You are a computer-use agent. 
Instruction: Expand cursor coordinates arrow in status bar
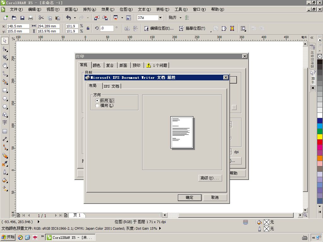[38, 222]
